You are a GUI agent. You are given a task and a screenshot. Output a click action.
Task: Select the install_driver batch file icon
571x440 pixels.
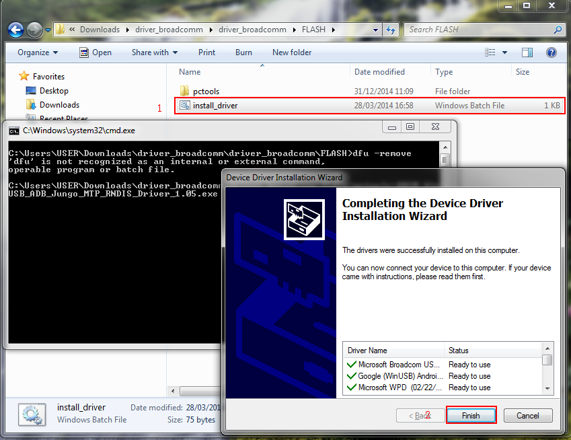[184, 106]
